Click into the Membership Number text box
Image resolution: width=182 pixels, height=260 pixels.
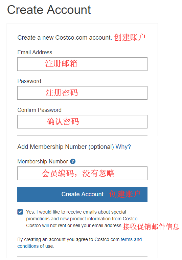(x=82, y=173)
